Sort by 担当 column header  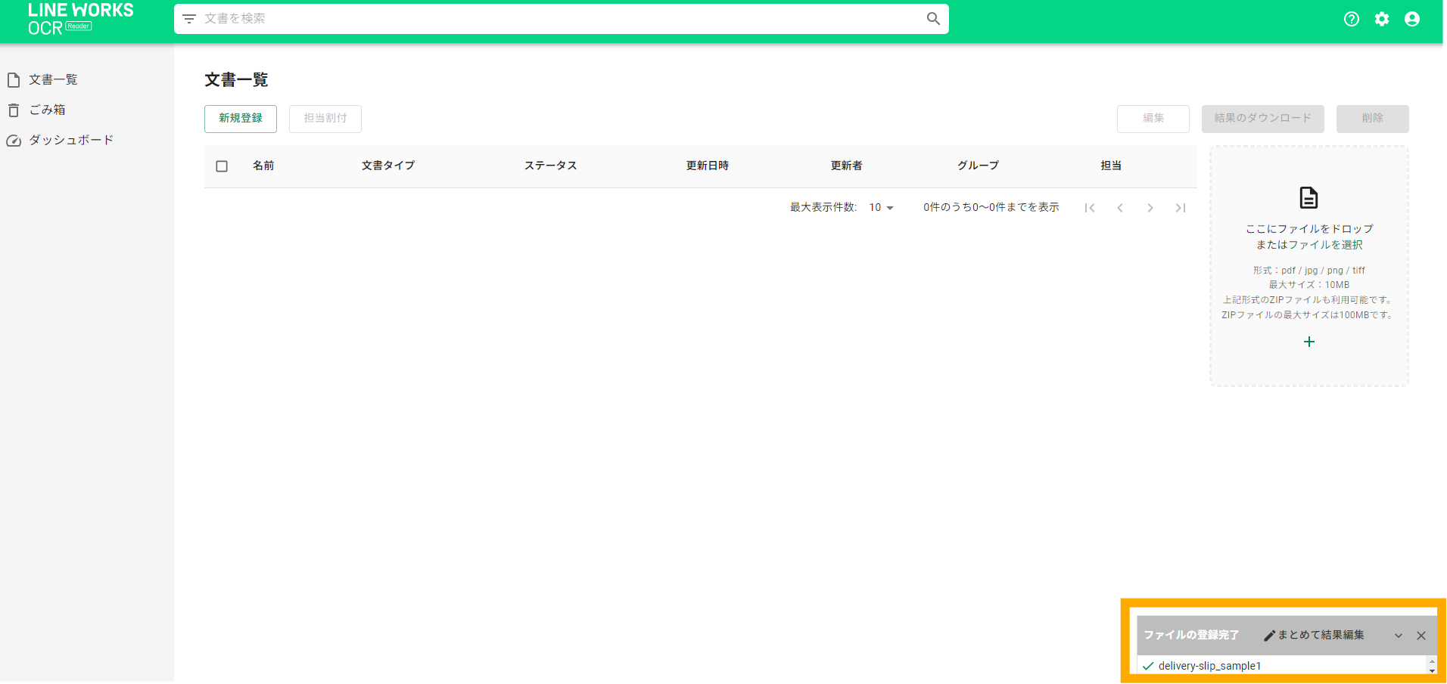[x=1111, y=166]
